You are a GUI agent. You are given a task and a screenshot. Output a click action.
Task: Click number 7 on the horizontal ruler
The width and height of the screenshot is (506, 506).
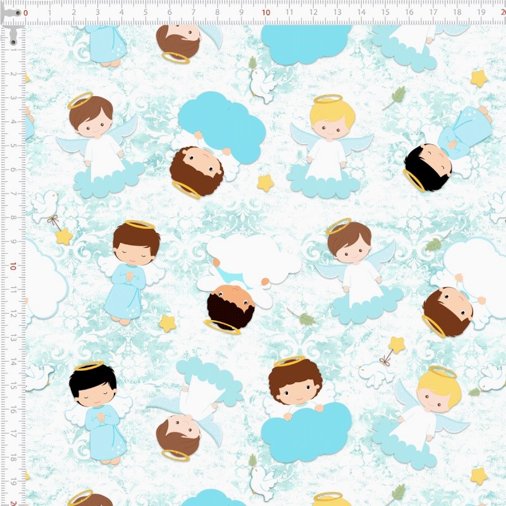(x=194, y=12)
